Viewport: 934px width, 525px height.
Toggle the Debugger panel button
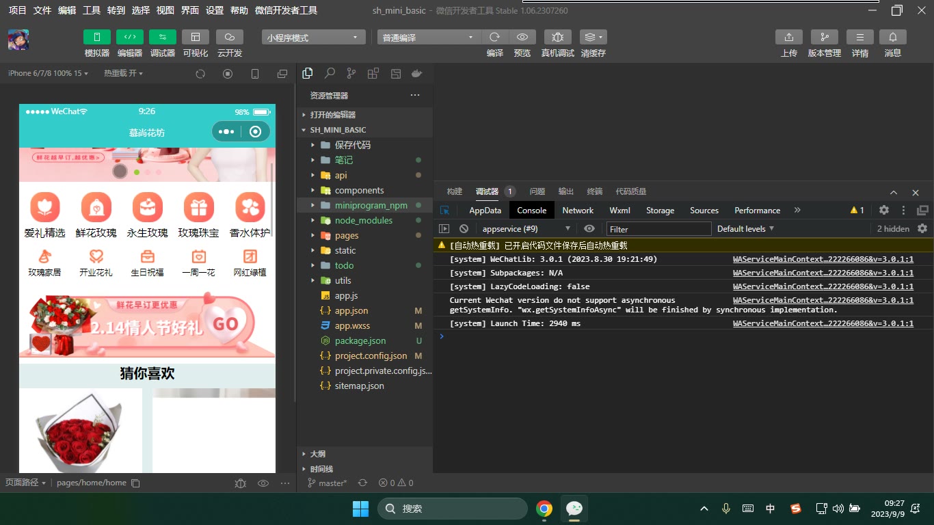(x=163, y=37)
